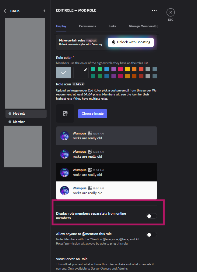197x272 pixels.
Task: Pick the red swatch in top row
Action: 141,69
